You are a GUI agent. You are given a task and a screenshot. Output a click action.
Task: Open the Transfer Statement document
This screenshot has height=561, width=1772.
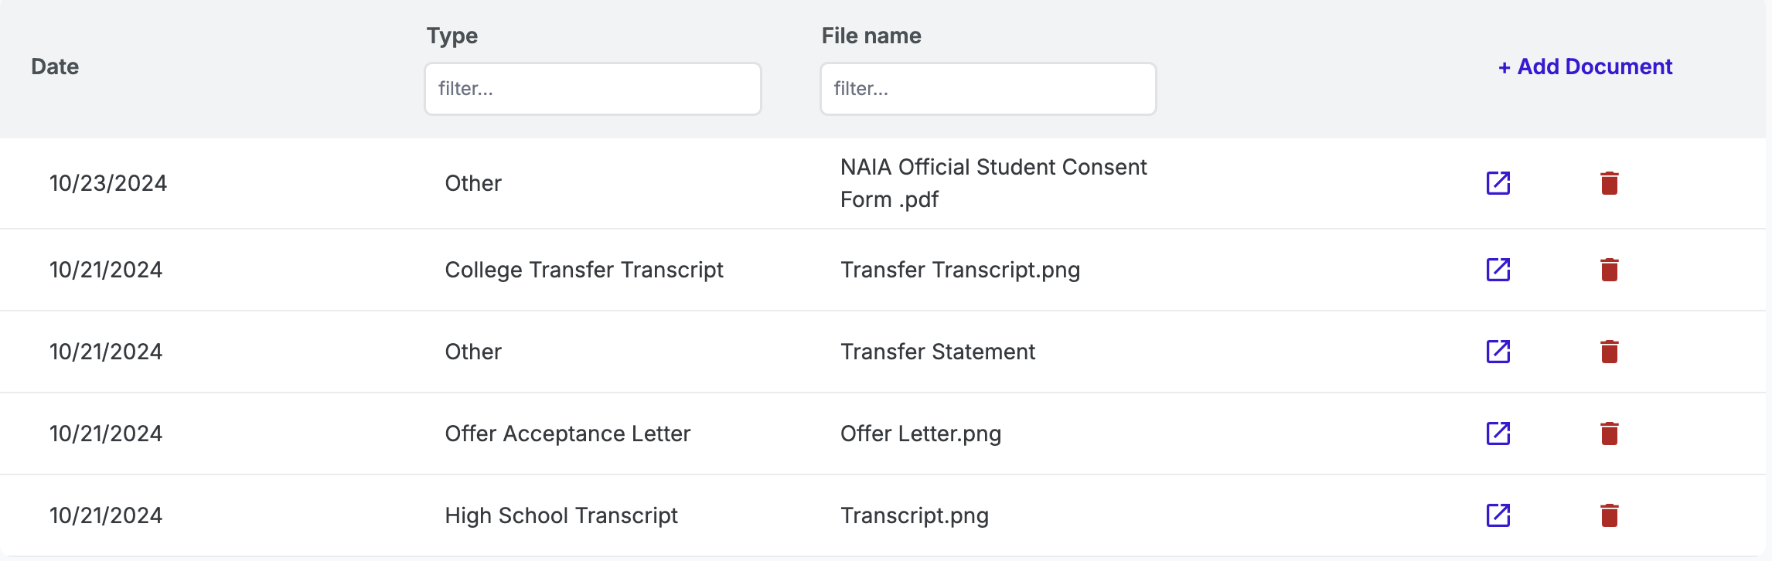click(1498, 352)
